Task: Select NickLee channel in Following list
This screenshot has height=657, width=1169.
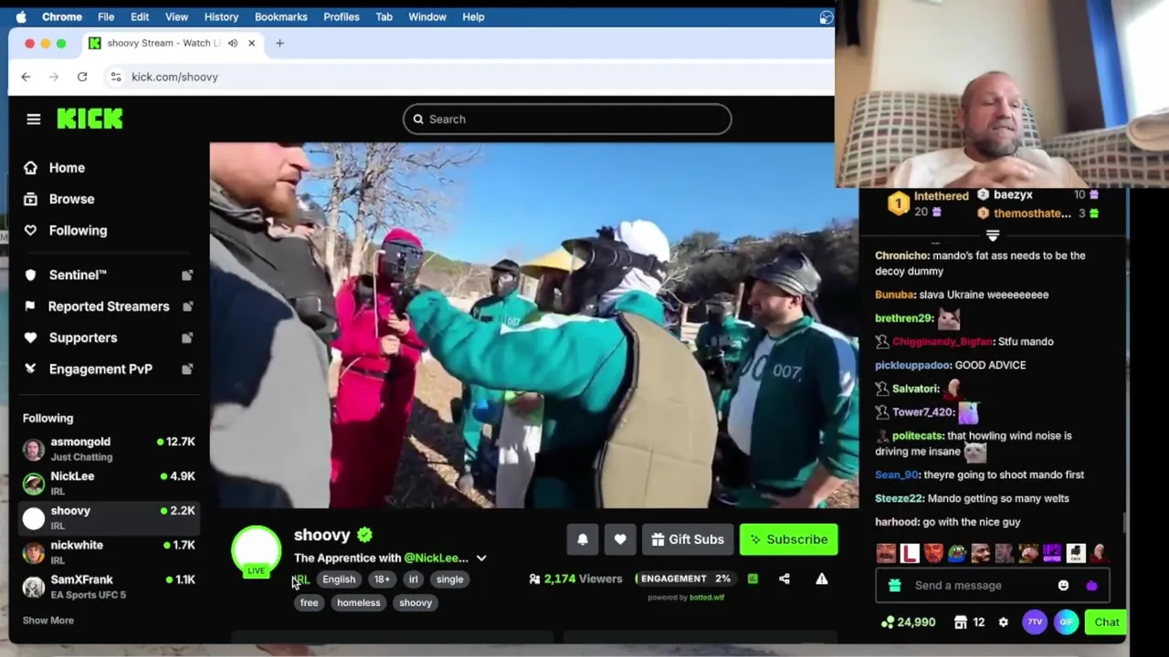Action: 109,484
